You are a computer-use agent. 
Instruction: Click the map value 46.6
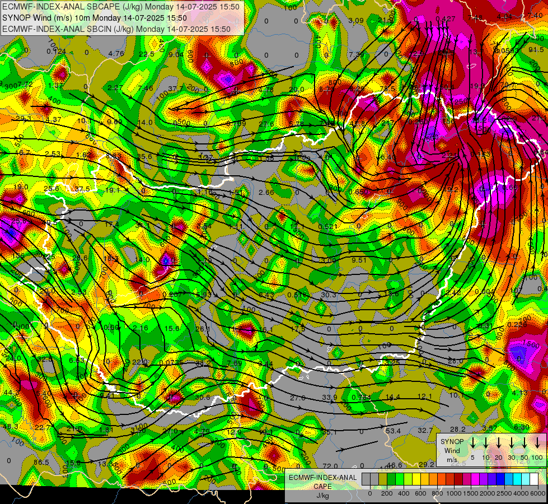point(396,465)
